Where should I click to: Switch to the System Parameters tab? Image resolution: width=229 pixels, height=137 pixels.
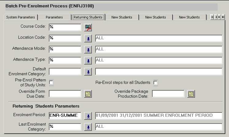[21, 17]
